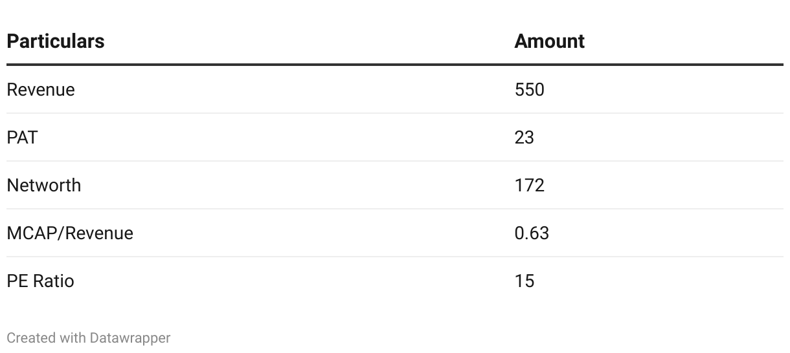Click divider line between Revenue and PAT
Viewport: 790px width, 353px height.
point(395,113)
